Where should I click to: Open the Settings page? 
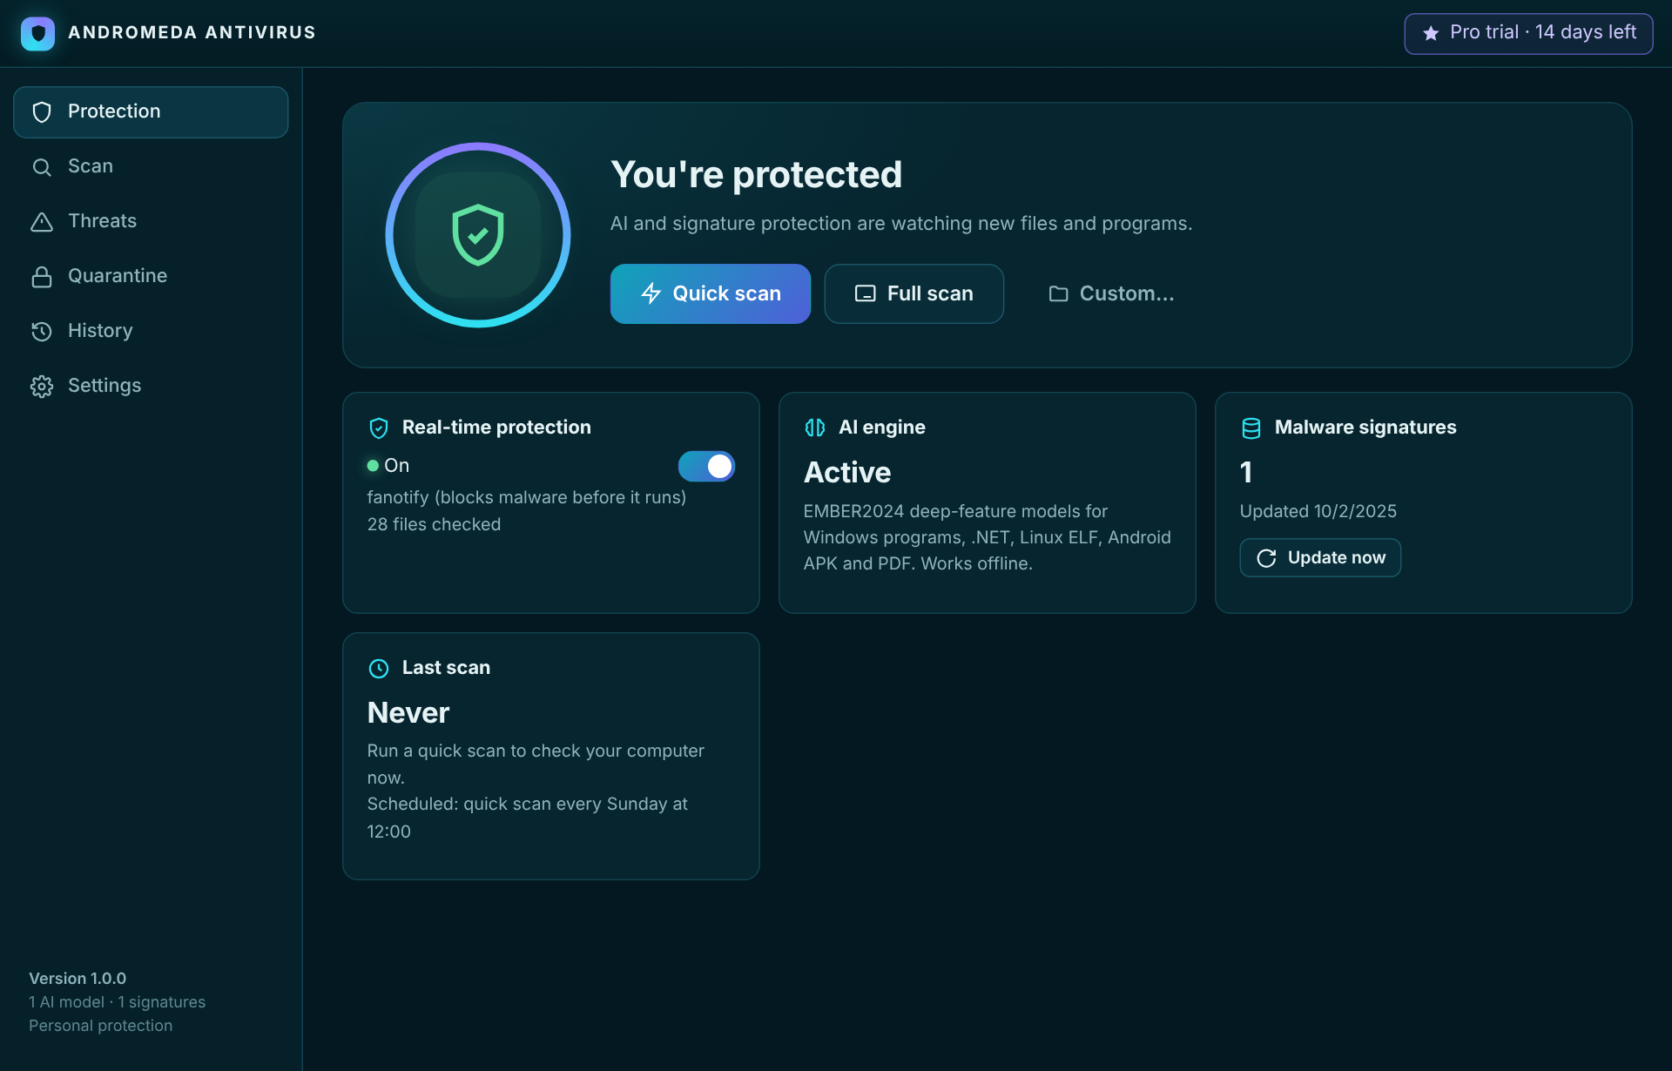click(x=151, y=386)
